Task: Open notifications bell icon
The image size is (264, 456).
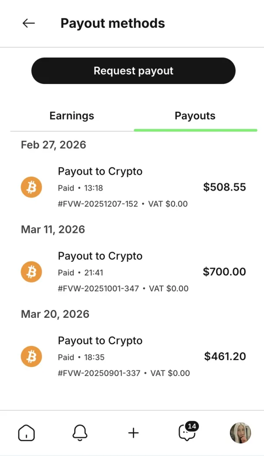Action: (80, 433)
